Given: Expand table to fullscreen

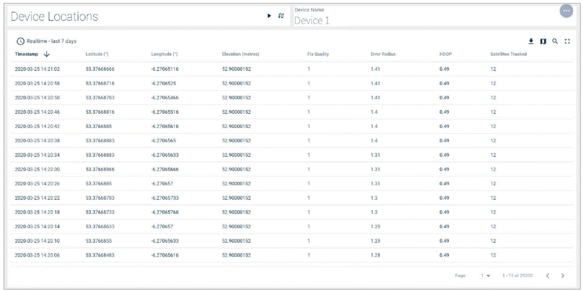Looking at the screenshot, I should [567, 42].
